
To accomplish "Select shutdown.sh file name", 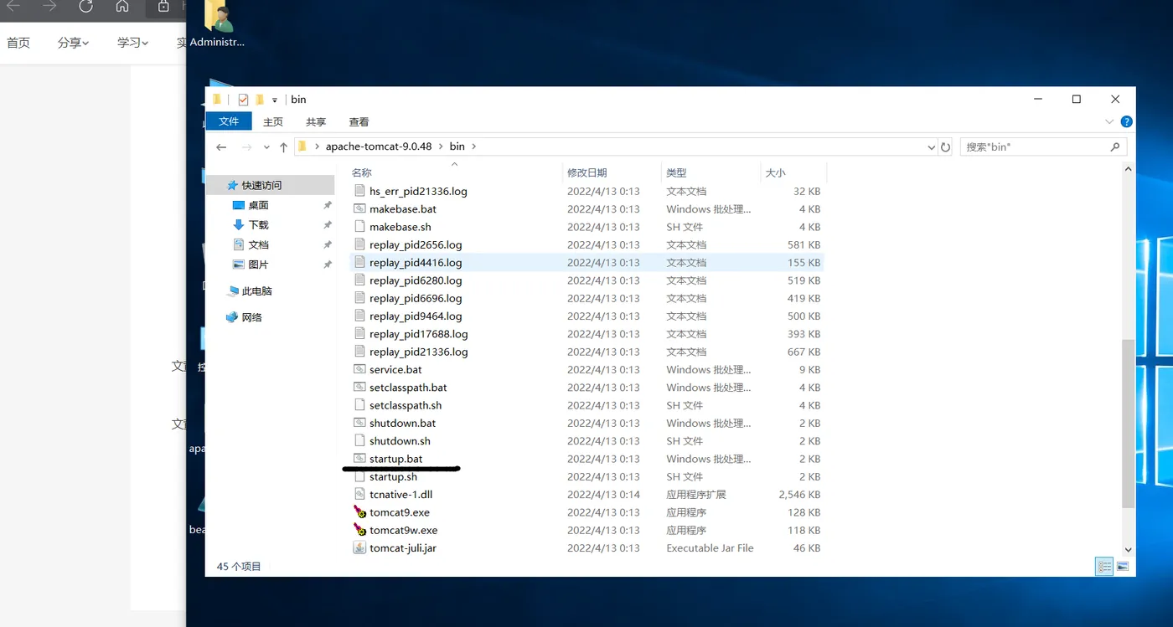I will [400, 440].
